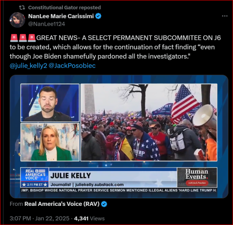Click the blue verified badge beside NanLee's name

[98, 16]
